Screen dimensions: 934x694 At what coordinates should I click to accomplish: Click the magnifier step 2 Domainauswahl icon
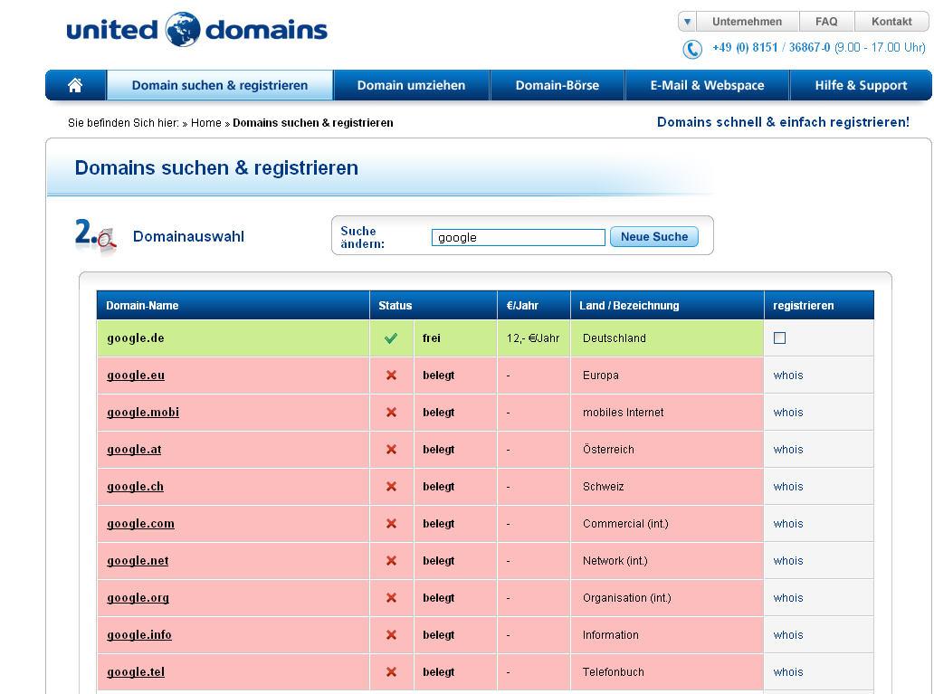(96, 236)
